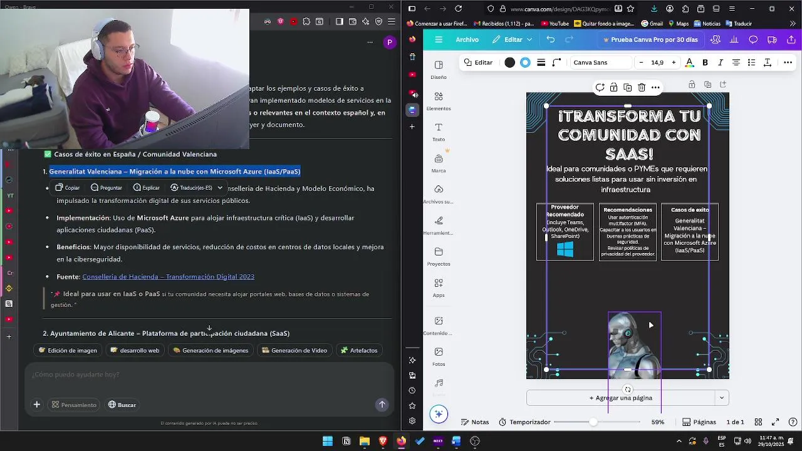Open the Diseño panel in Canva sidebar
This screenshot has width=802, height=451.
point(439,69)
